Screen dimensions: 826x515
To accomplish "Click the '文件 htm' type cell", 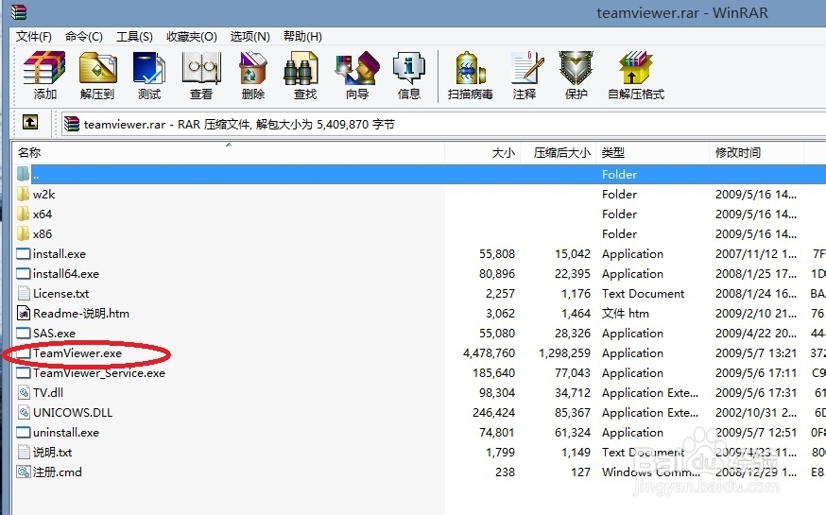I will pos(626,314).
